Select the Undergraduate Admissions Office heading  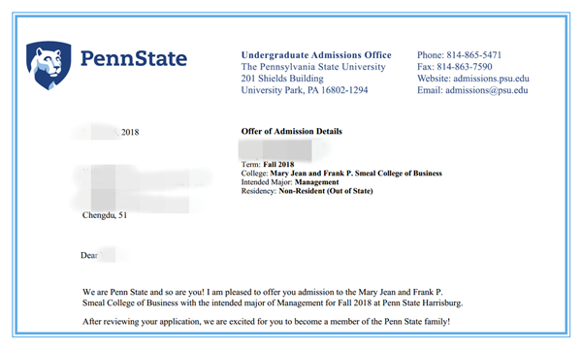click(316, 55)
